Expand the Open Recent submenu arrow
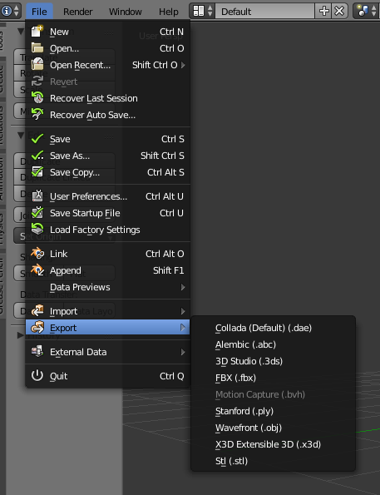 pos(183,65)
